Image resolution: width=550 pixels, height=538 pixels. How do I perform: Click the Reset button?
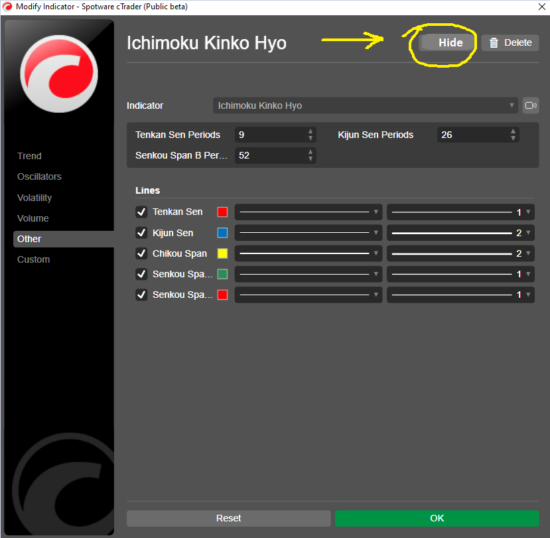click(229, 518)
